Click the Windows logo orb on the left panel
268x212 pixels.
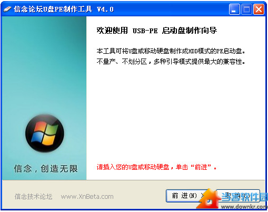[x=45, y=133]
